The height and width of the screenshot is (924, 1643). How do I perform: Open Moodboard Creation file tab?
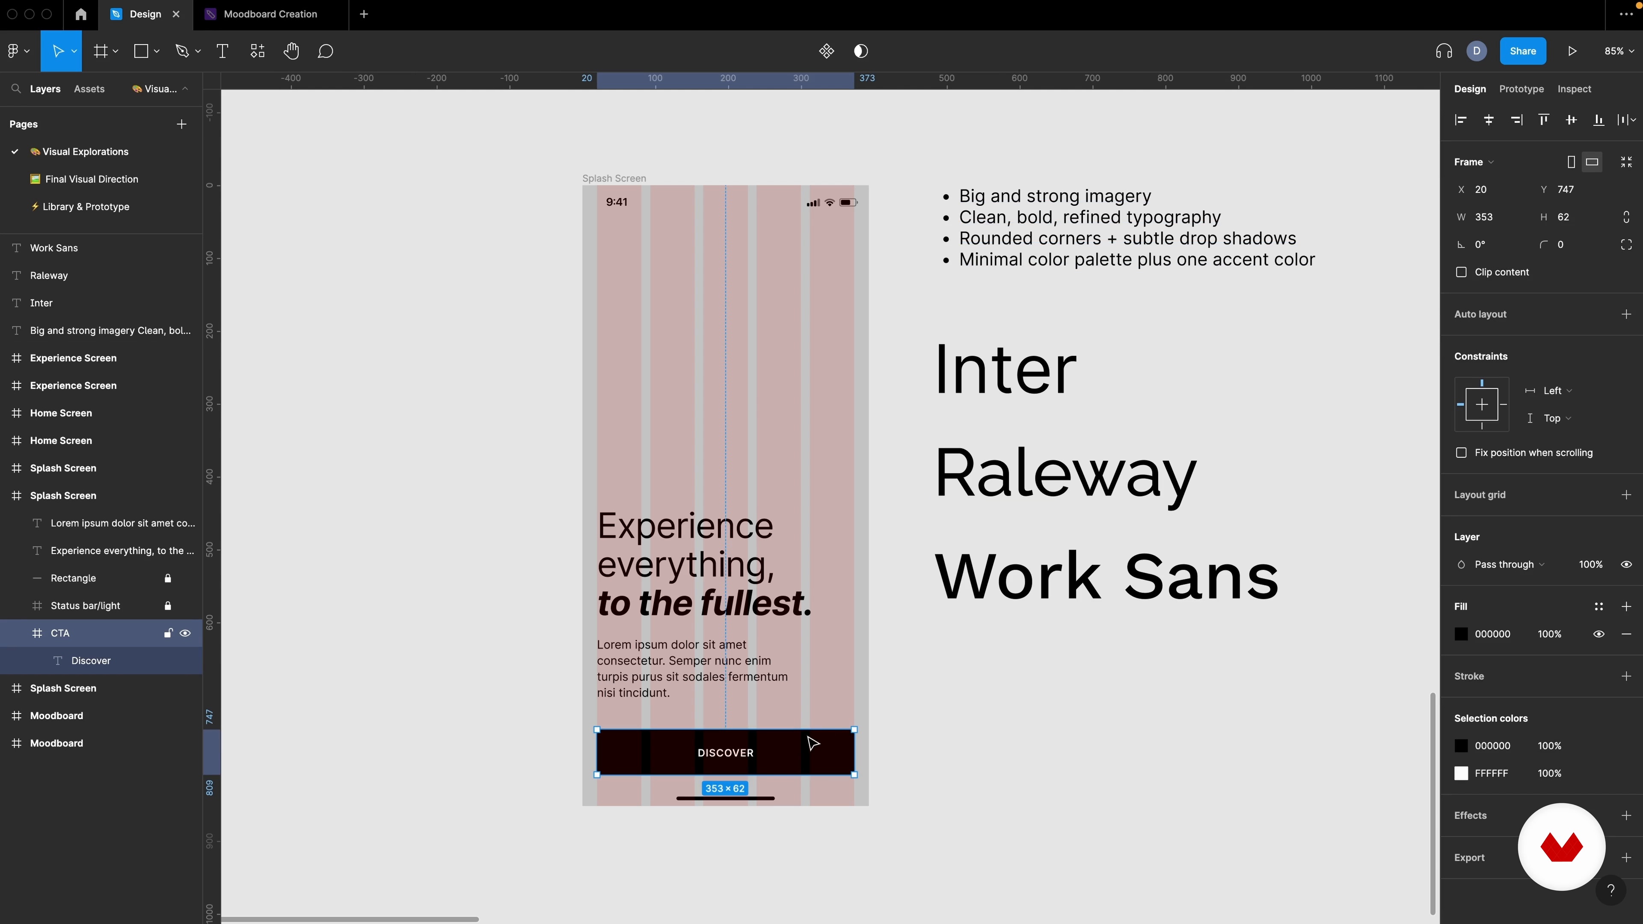pyautogui.click(x=270, y=14)
